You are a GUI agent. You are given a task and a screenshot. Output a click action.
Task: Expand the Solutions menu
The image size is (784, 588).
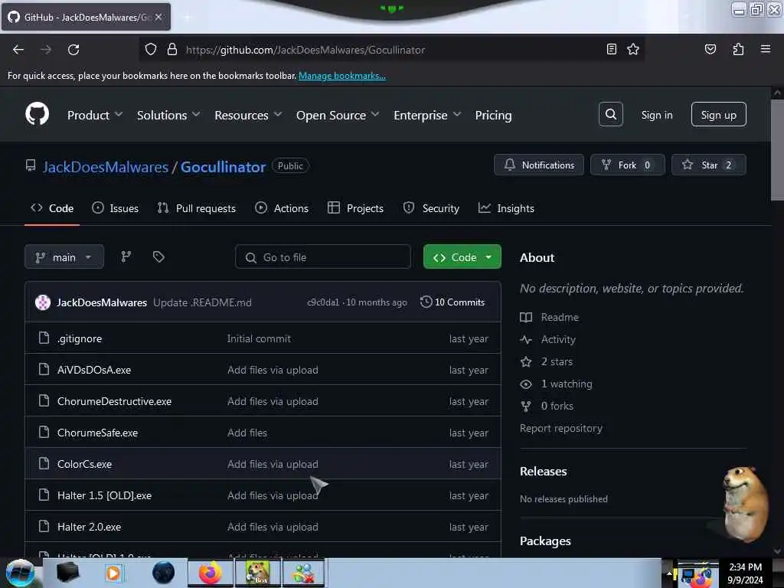[x=168, y=115]
